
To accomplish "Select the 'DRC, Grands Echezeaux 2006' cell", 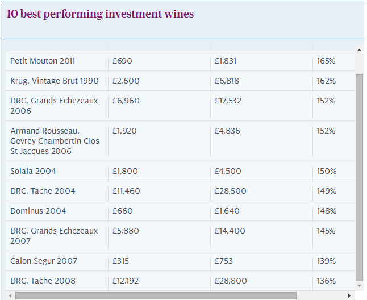I will pyautogui.click(x=57, y=106).
